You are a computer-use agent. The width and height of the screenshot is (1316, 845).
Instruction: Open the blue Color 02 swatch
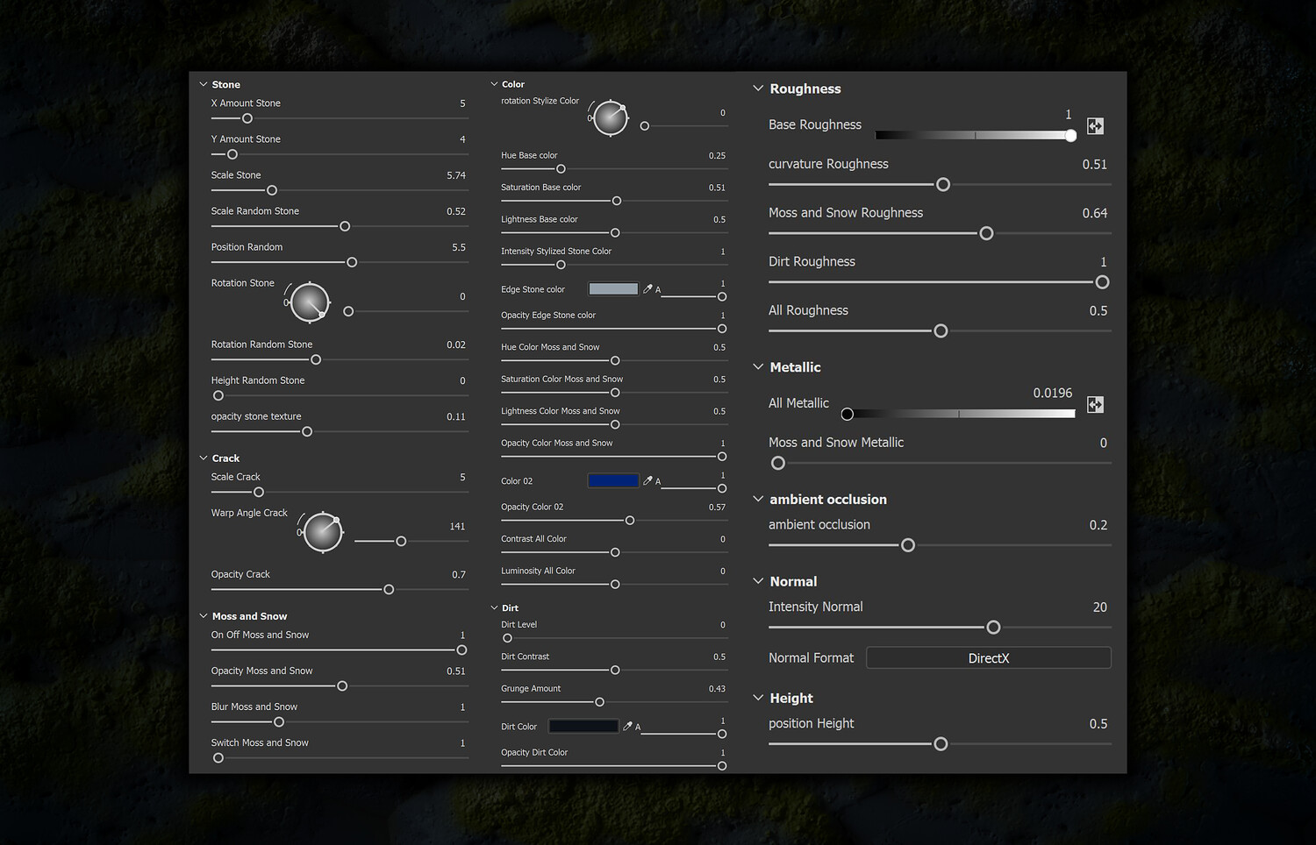(613, 481)
